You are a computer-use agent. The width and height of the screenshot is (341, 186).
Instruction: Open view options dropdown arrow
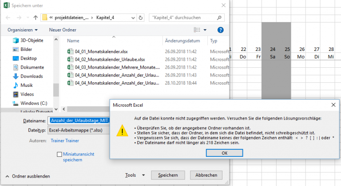pyautogui.click(x=205, y=30)
